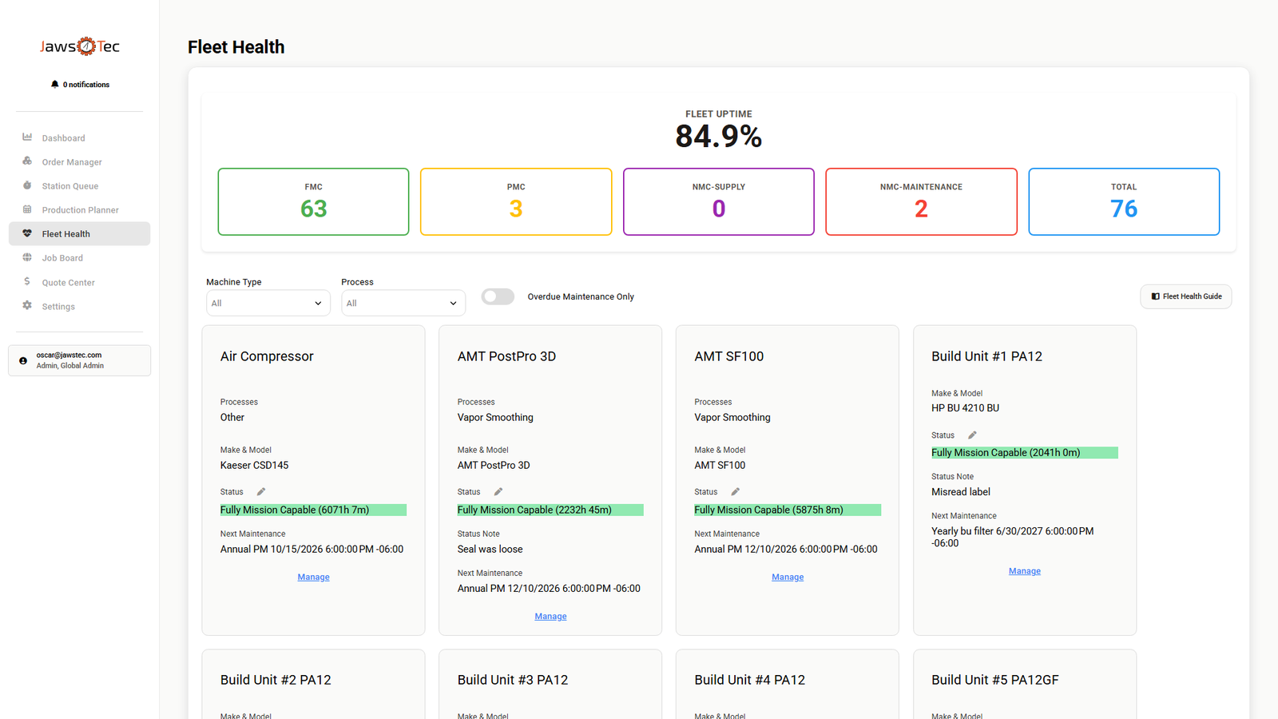Click the Build Unit #3 PA12 title
This screenshot has height=719, width=1278.
(513, 680)
